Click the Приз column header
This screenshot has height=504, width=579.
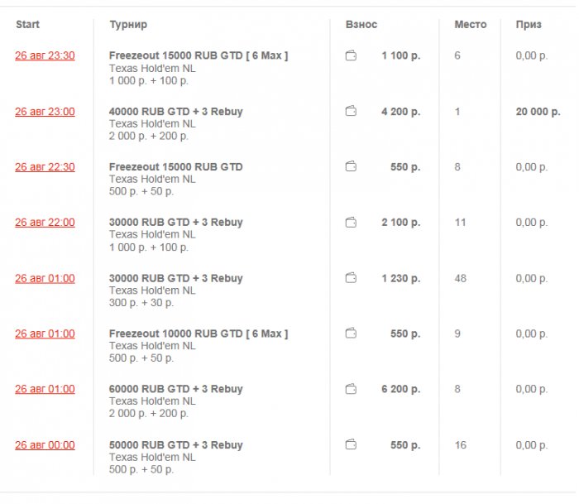(x=529, y=25)
